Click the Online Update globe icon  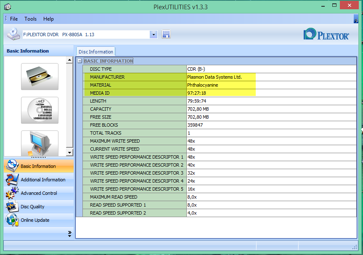(x=12, y=220)
